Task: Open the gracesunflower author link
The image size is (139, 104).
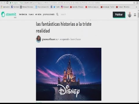Action: (x=49, y=39)
